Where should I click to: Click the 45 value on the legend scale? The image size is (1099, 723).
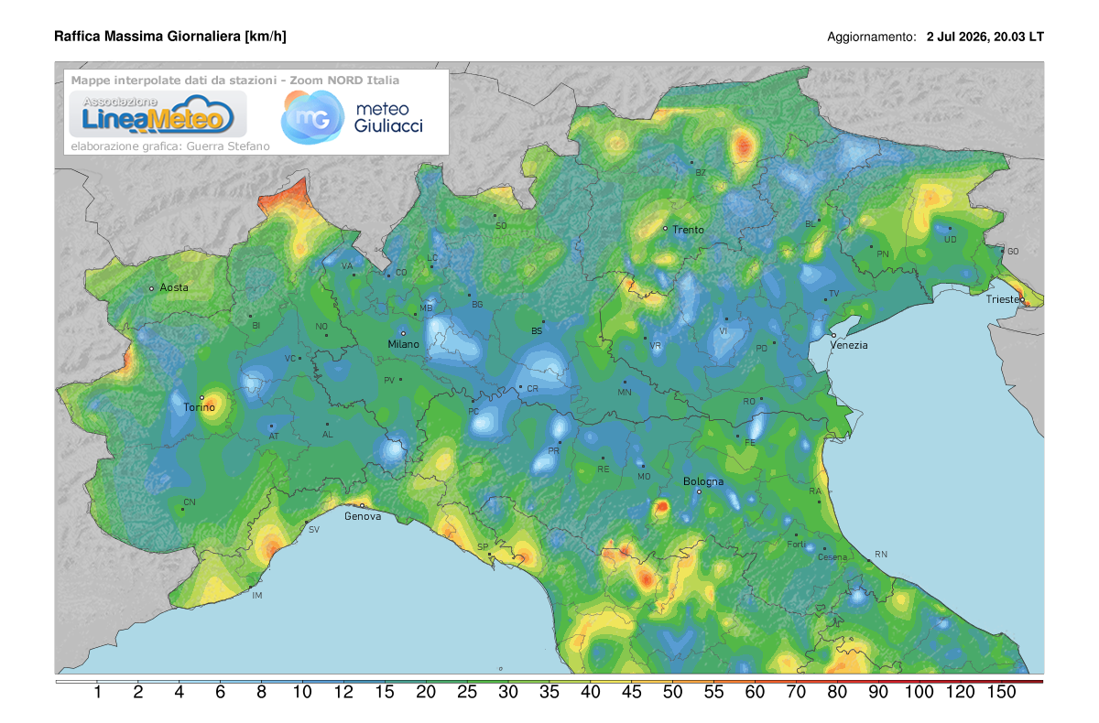[x=631, y=694]
